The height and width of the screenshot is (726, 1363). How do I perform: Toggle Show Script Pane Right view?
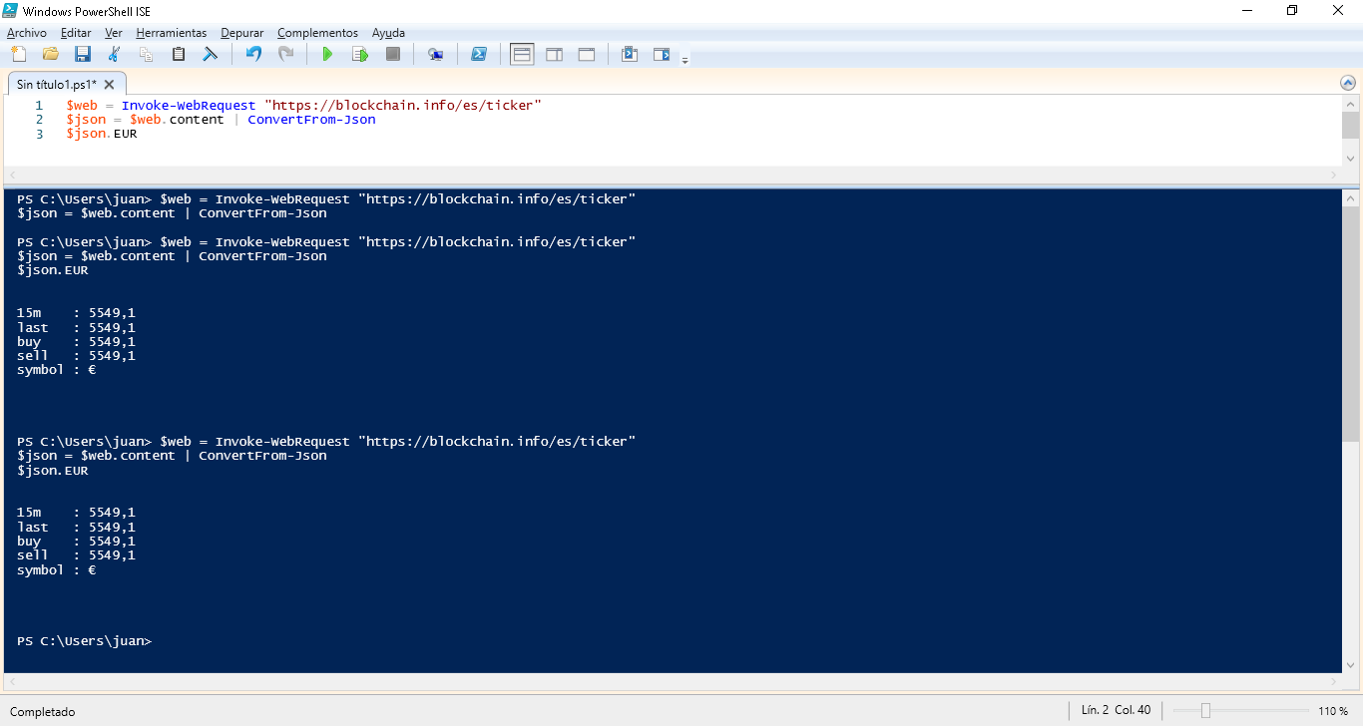[554, 54]
